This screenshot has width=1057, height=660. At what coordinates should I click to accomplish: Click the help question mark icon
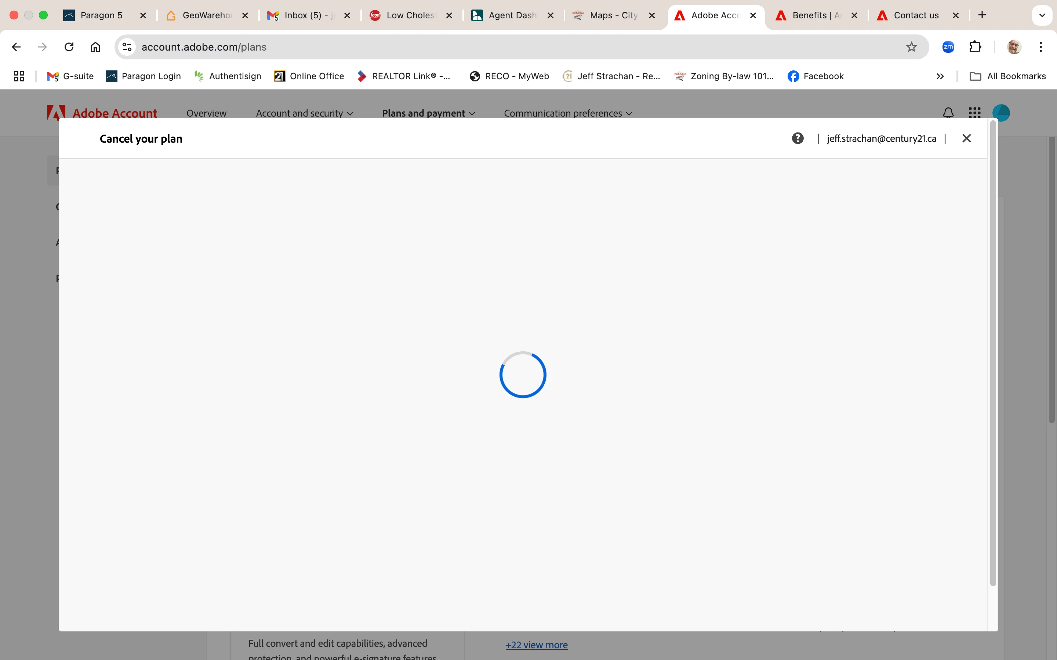[x=798, y=138]
